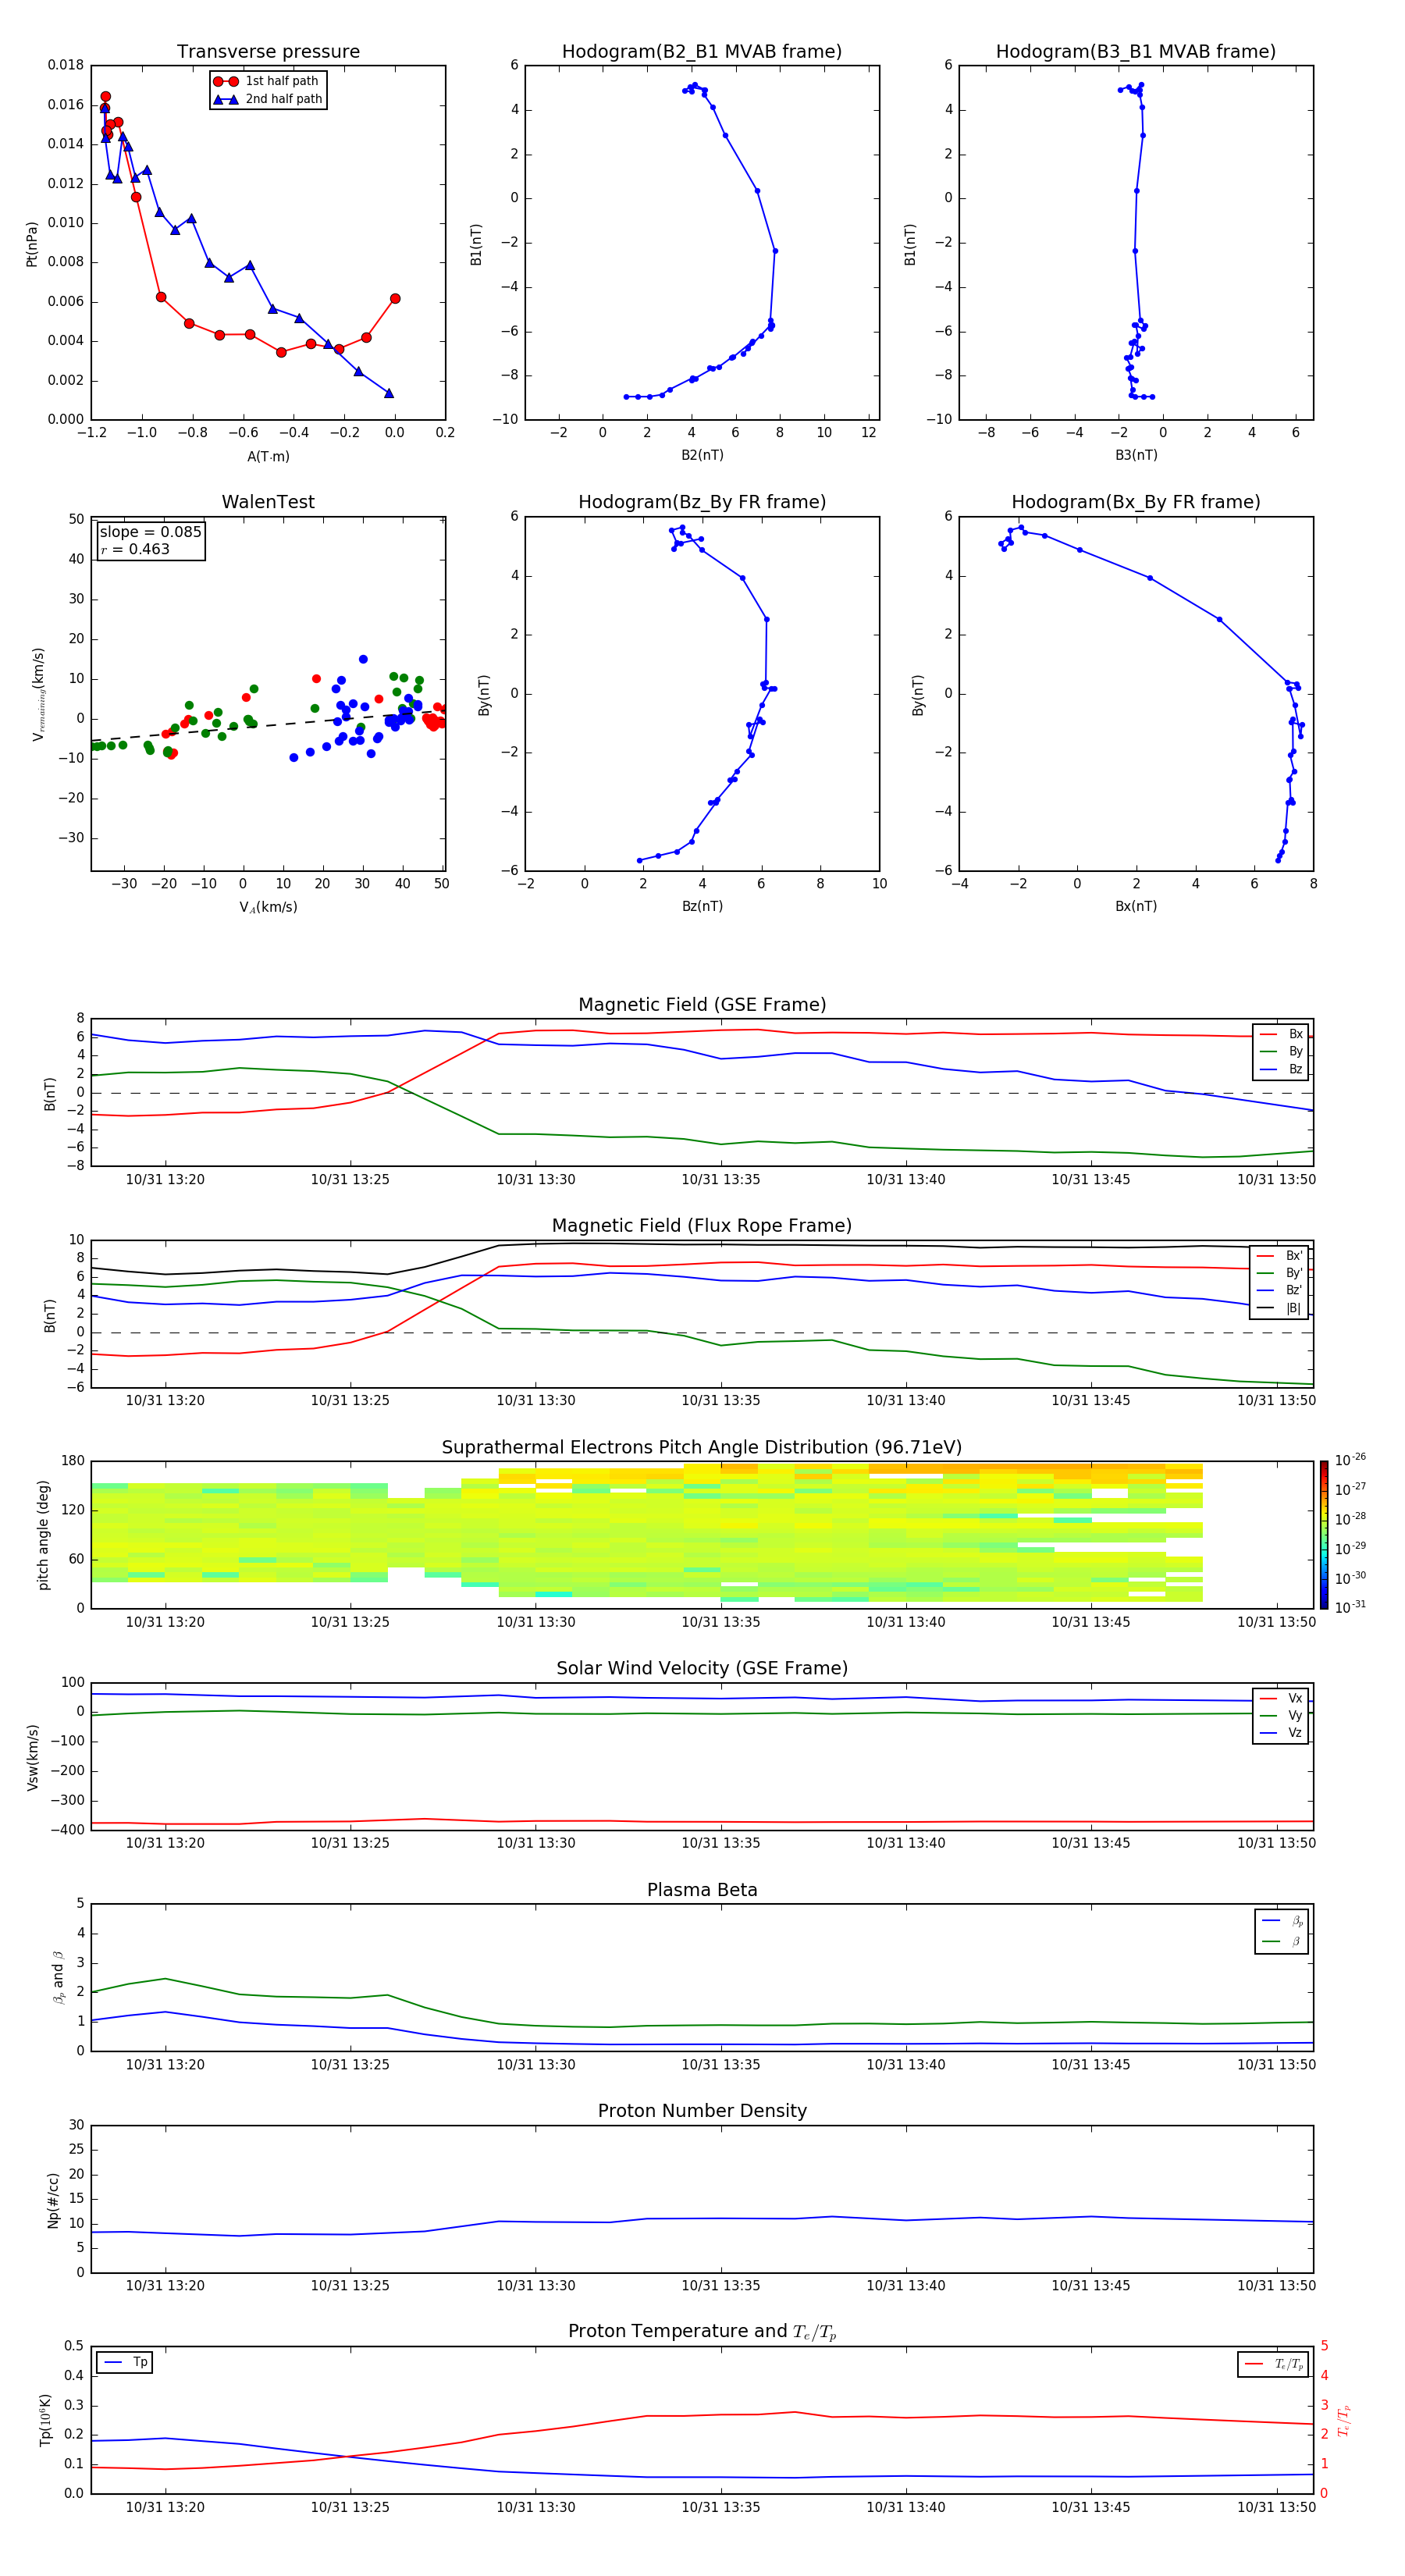Click the "Proton Number Density" title
This screenshot has height=2576, width=1405.
point(702,2111)
